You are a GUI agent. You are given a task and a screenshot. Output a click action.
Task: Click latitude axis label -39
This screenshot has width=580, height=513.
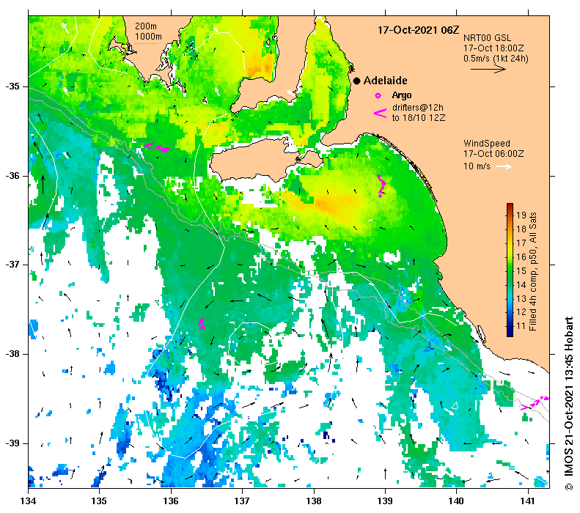pyautogui.click(x=12, y=443)
